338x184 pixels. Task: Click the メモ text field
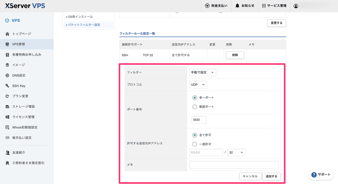click(234, 165)
